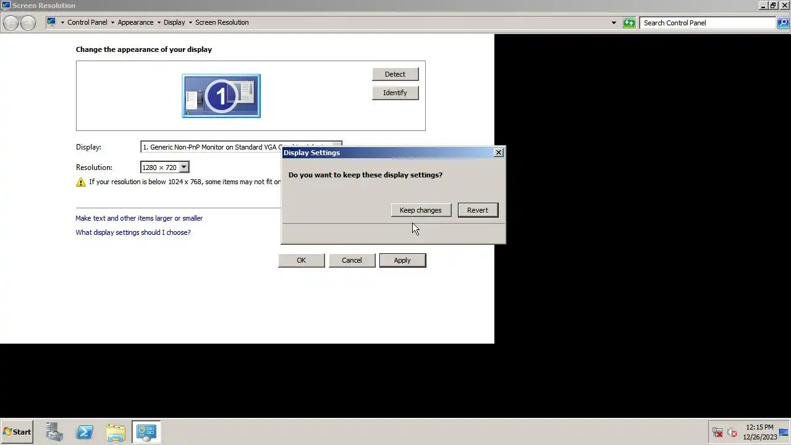Open the Start menu

(x=17, y=432)
